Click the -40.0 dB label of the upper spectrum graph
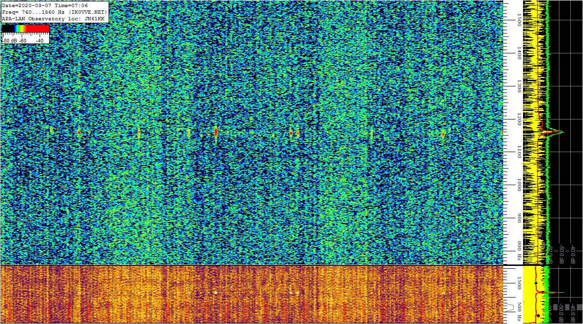This screenshot has width=583, height=324. 573,254
